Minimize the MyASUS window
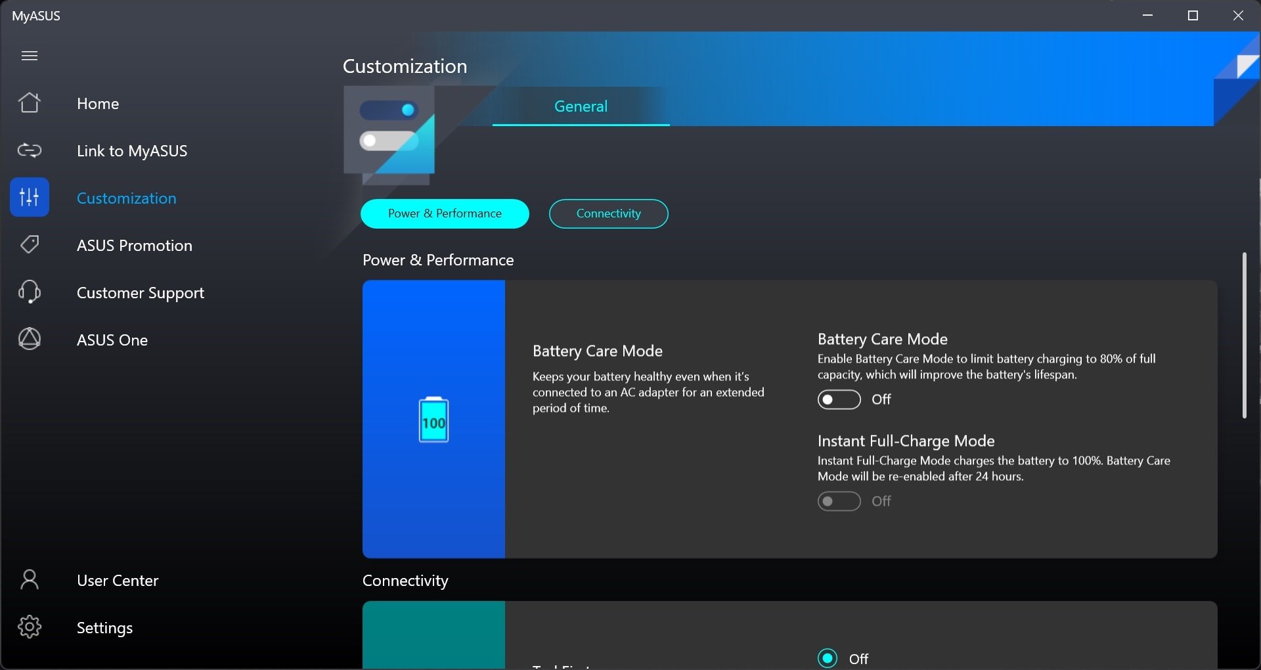The image size is (1261, 670). [x=1148, y=15]
